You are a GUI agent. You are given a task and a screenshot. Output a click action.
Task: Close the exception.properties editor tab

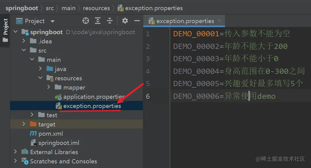(x=219, y=21)
